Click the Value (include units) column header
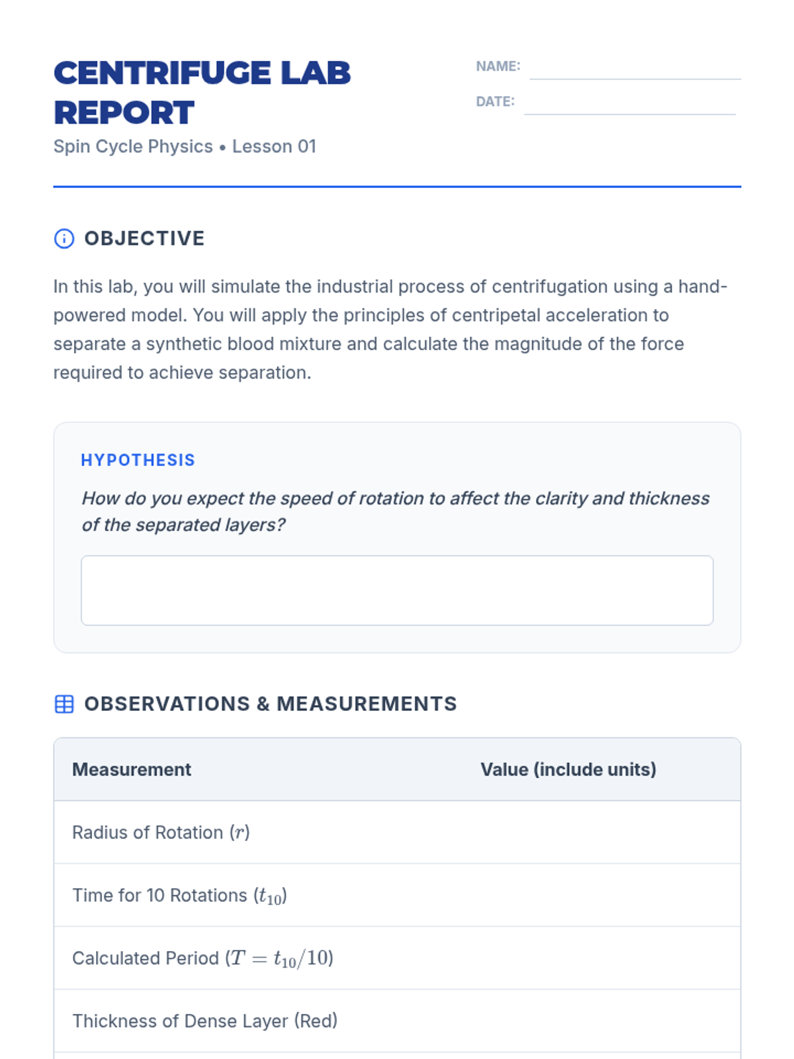794x1059 pixels. click(568, 769)
